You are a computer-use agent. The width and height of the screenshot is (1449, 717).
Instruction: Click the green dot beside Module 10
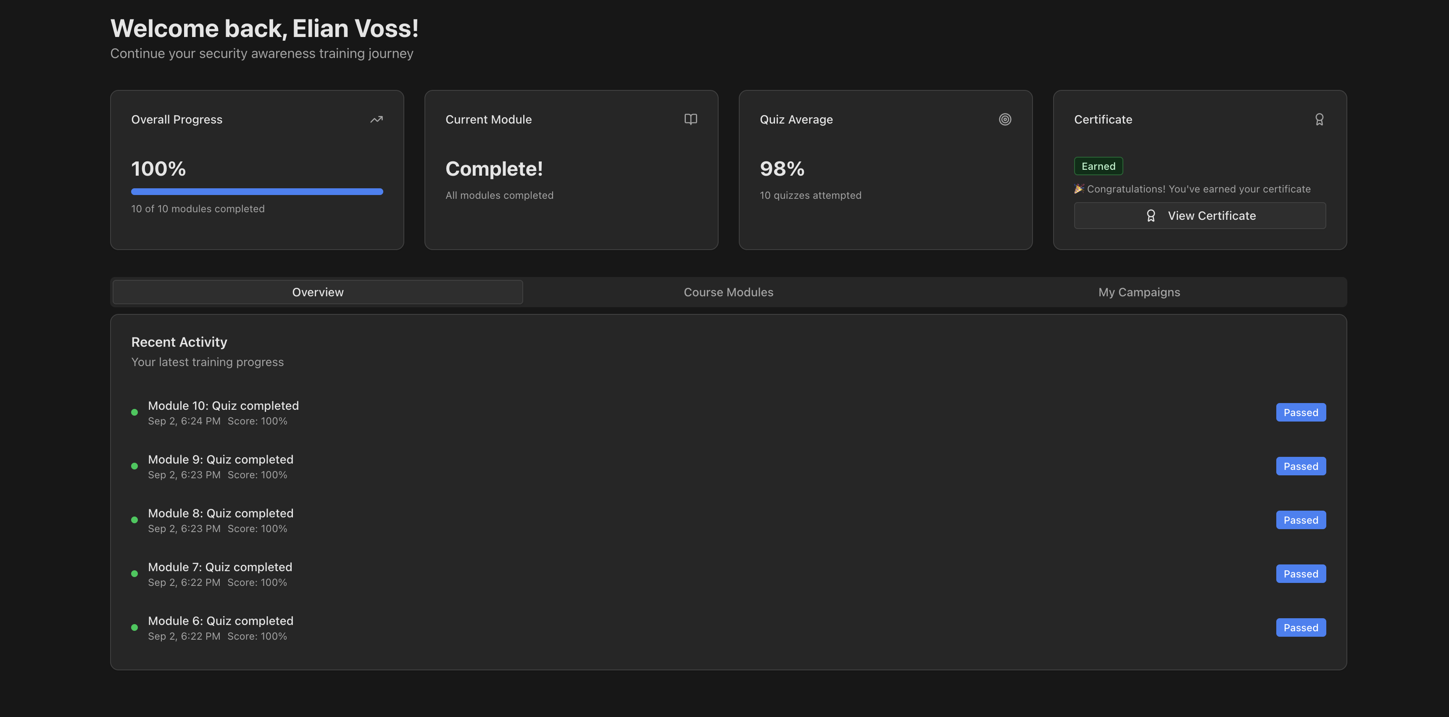click(134, 412)
